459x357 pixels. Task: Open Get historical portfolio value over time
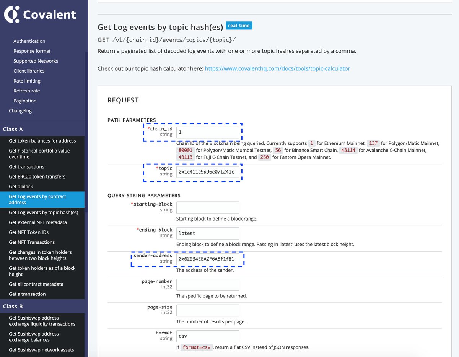39,154
